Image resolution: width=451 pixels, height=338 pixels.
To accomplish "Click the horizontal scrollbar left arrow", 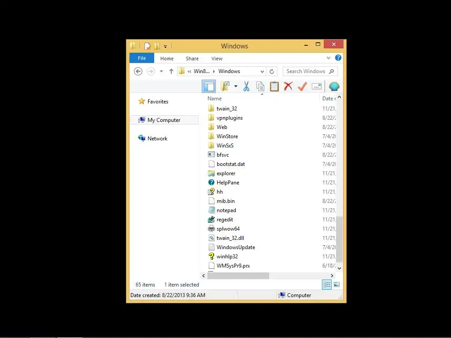I will click(x=203, y=276).
